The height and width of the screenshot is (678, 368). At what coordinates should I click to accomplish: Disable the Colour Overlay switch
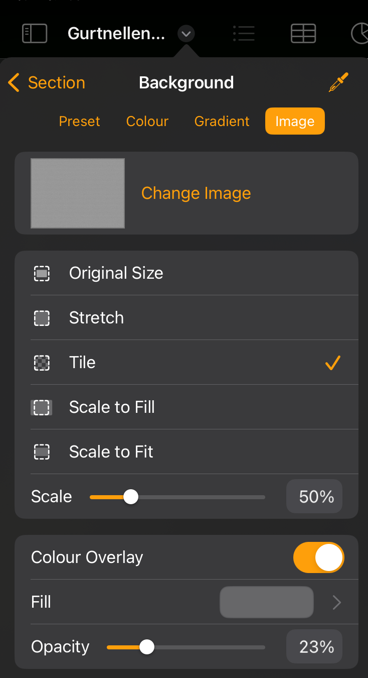pyautogui.click(x=319, y=557)
